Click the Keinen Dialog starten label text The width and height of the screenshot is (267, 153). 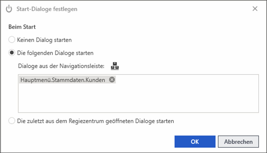[x=44, y=40]
